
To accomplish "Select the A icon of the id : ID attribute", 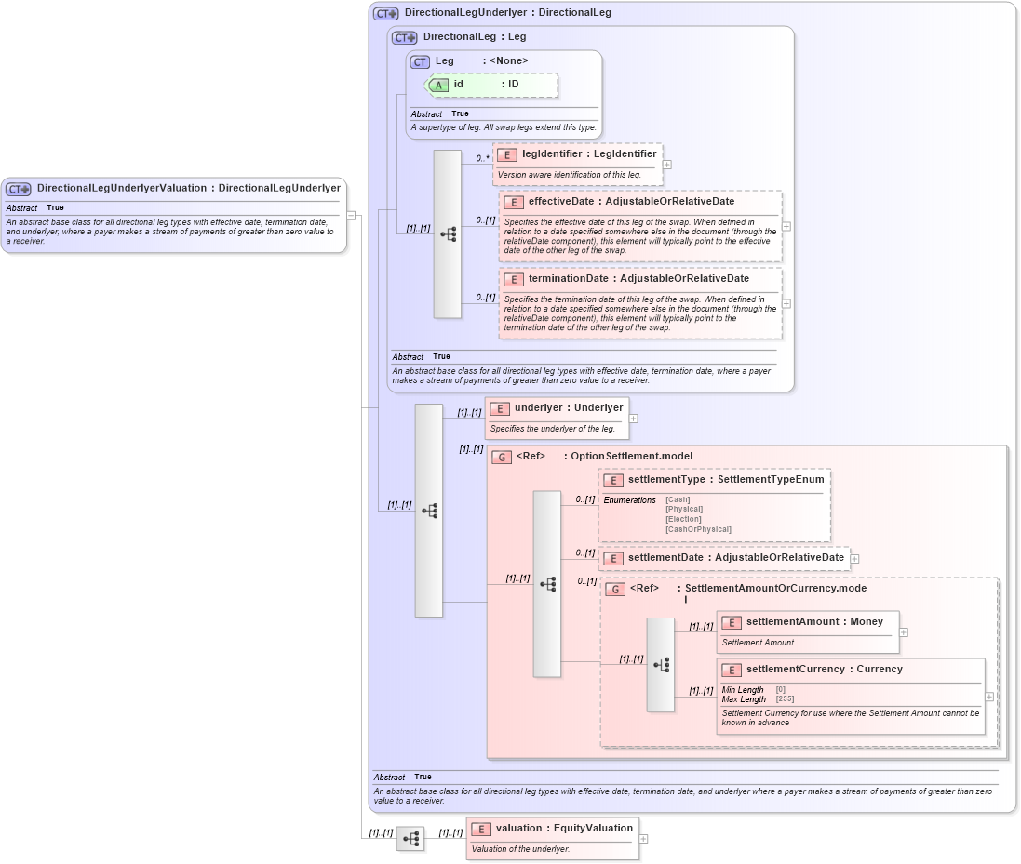I will (437, 85).
